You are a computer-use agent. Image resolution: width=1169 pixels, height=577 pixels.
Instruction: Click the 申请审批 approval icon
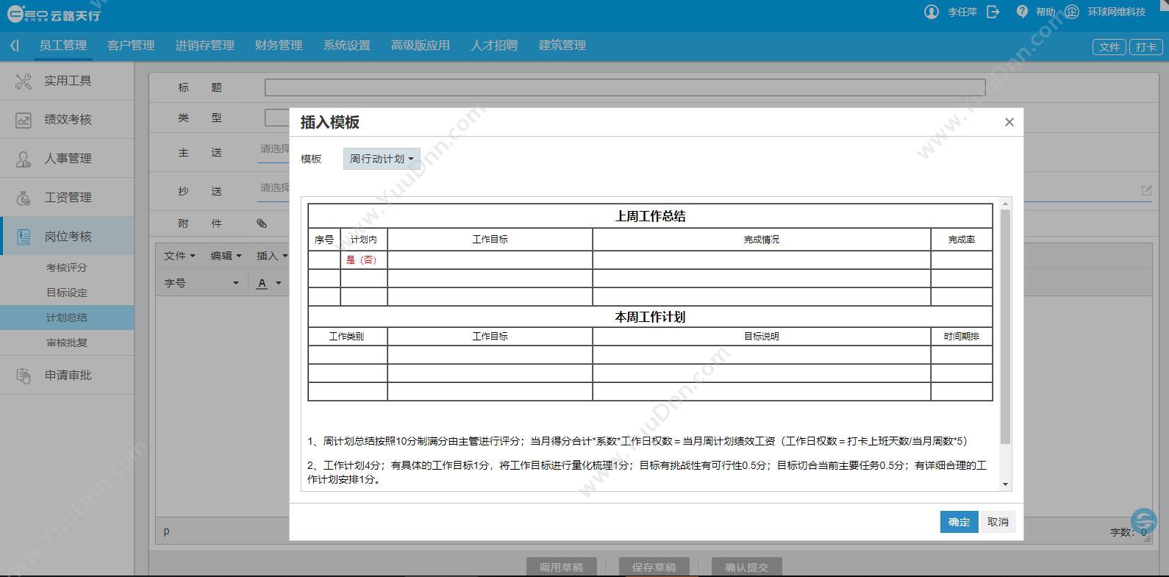[24, 376]
